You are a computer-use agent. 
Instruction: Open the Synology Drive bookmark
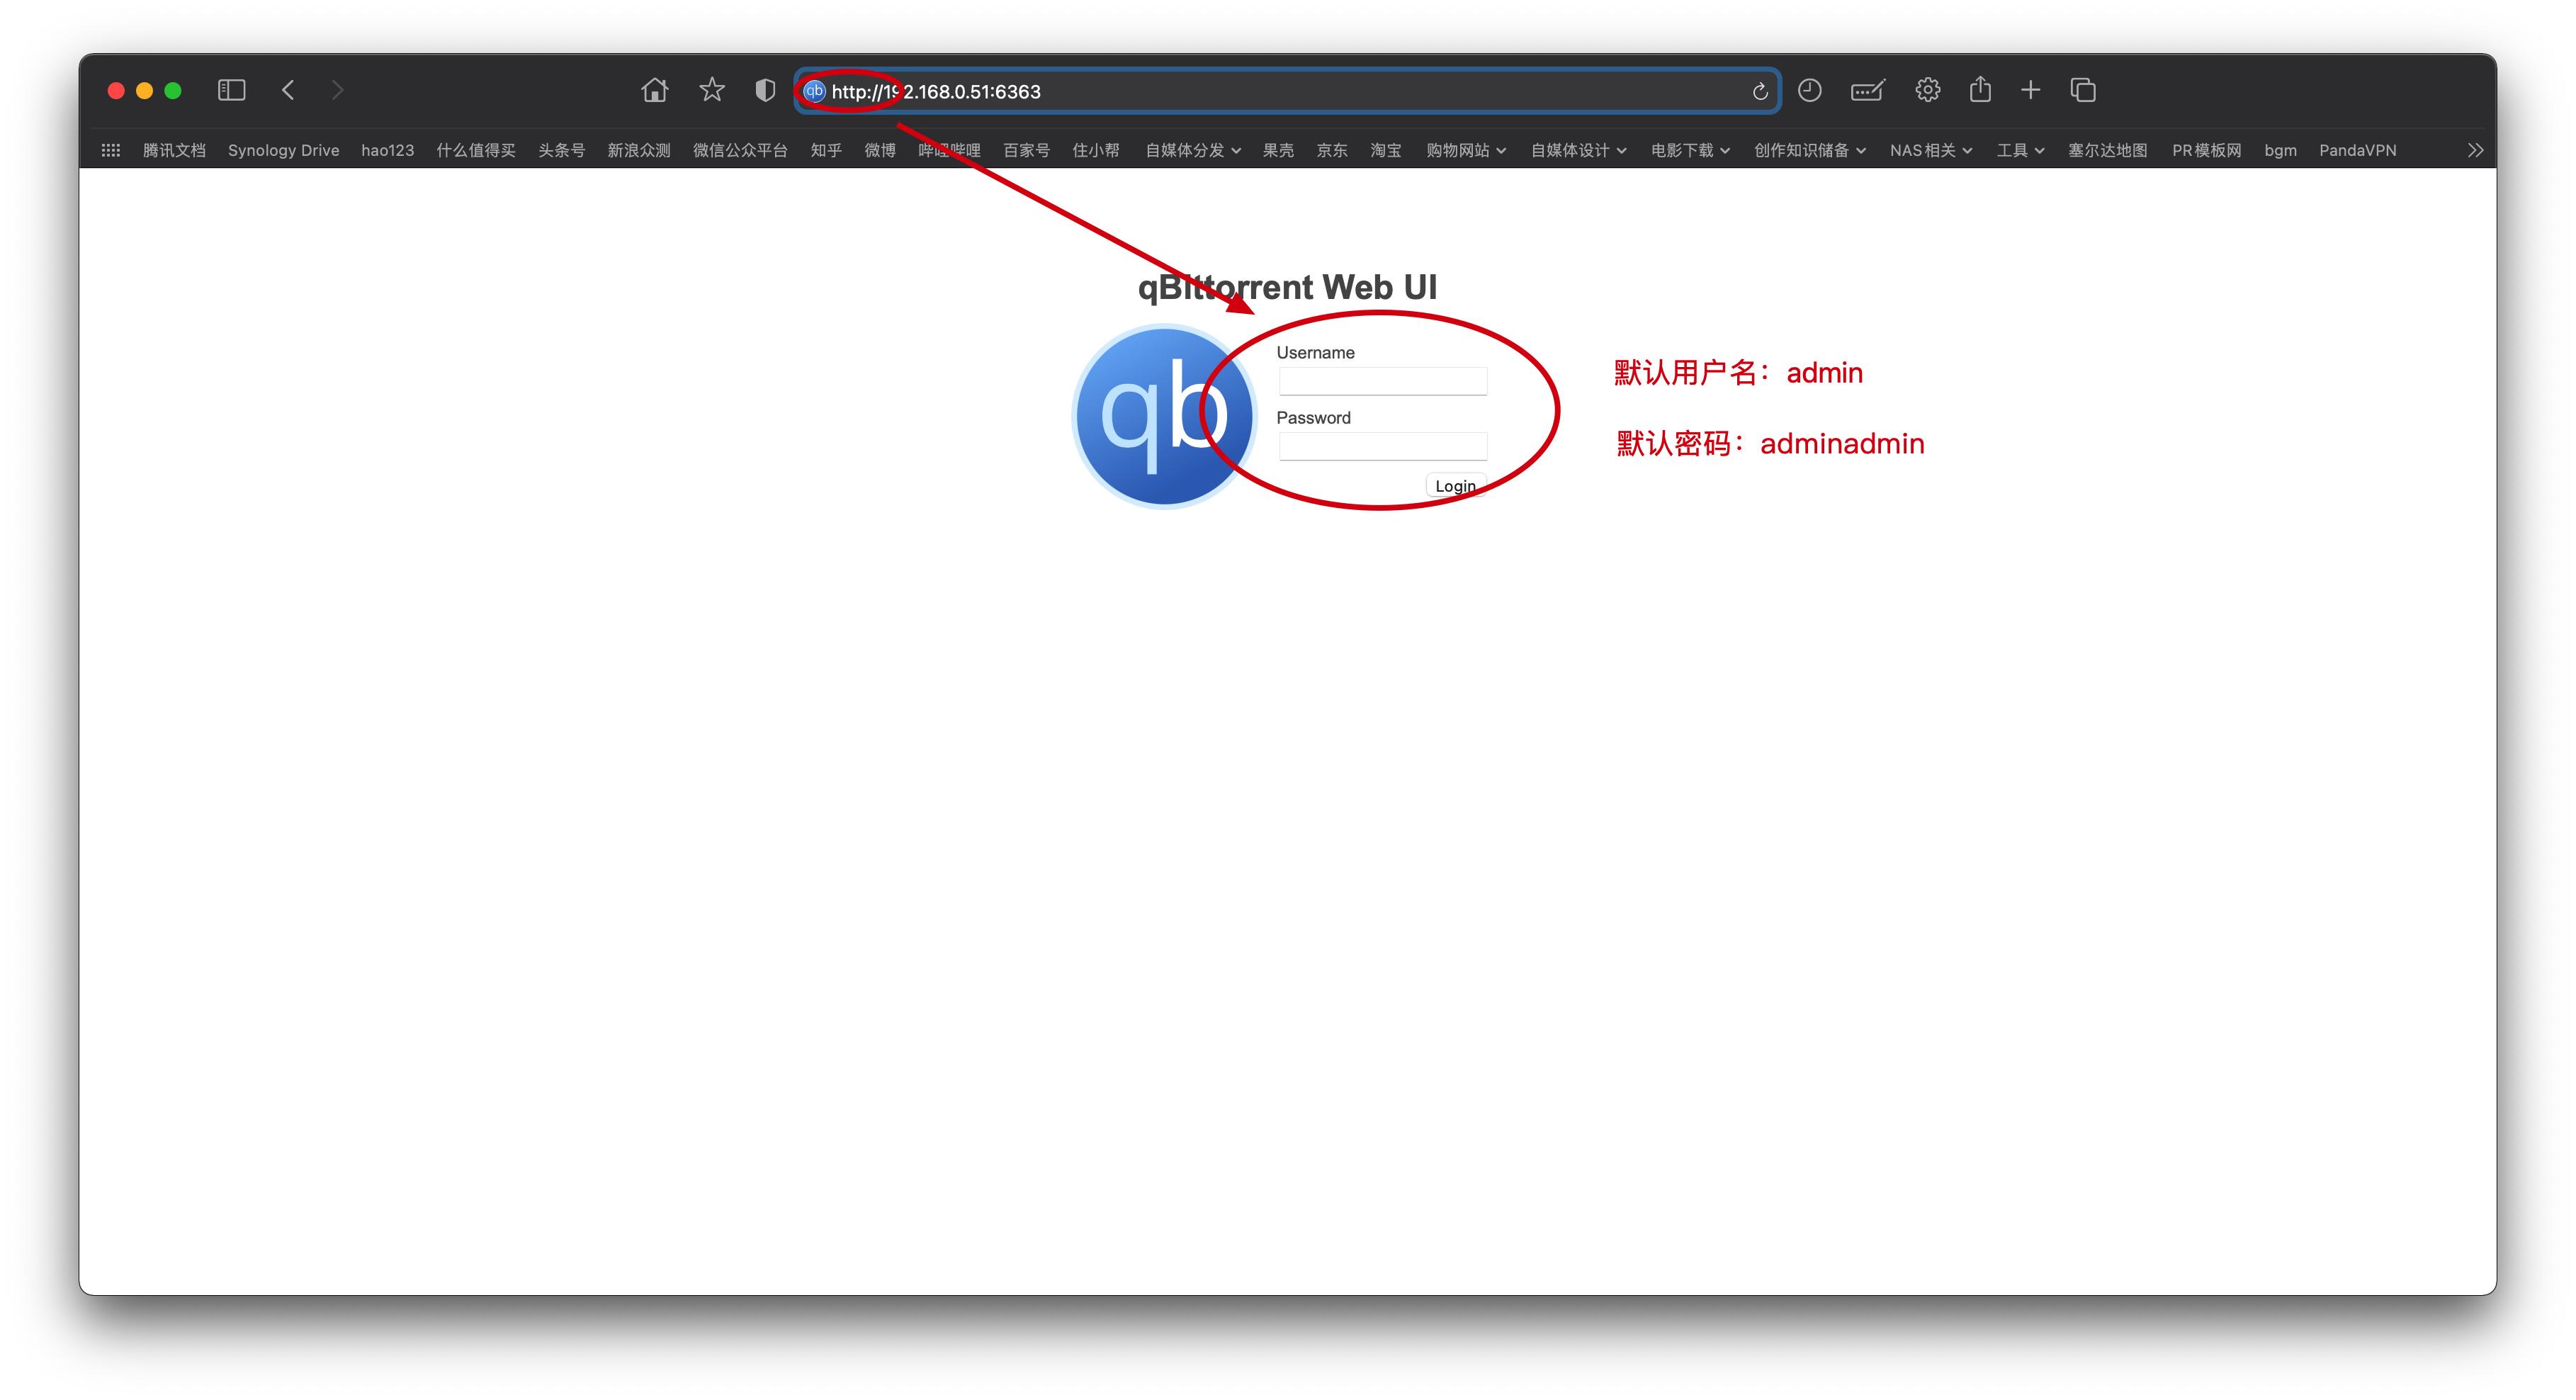(x=283, y=150)
